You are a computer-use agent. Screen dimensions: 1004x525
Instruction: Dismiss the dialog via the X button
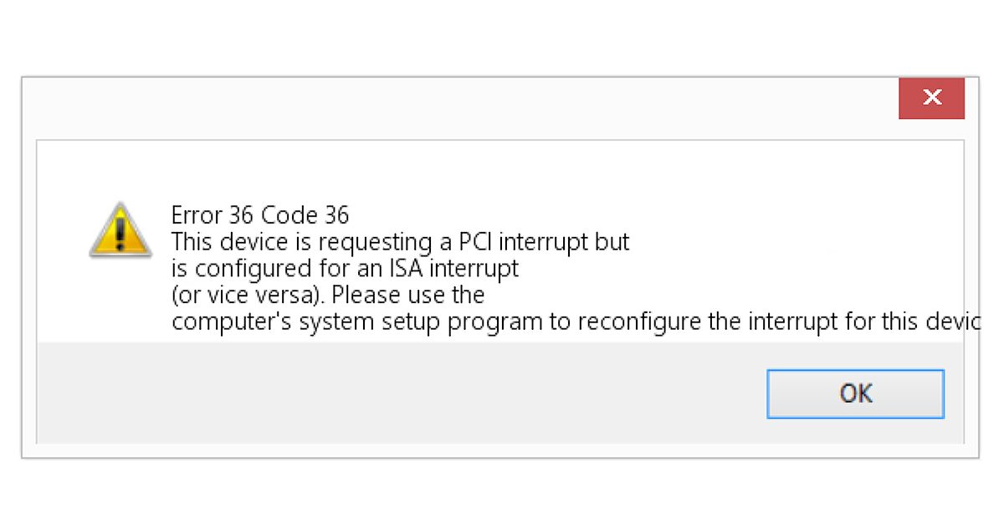point(931,97)
